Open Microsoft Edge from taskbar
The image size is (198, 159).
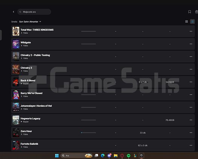(x=103, y=156)
